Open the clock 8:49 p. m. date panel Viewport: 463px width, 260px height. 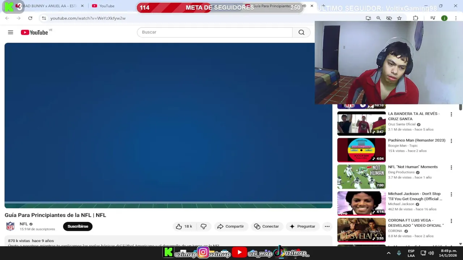point(449,253)
